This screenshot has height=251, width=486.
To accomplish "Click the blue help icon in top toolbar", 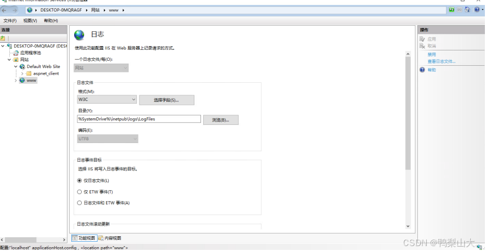I will (476, 10).
